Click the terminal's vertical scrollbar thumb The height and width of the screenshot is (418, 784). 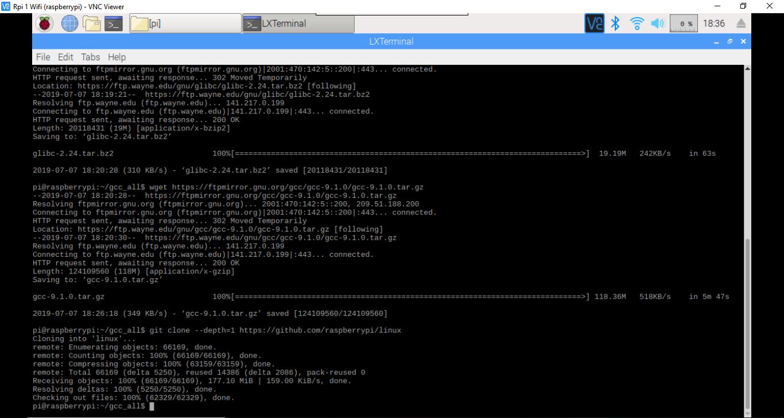pyautogui.click(x=747, y=321)
